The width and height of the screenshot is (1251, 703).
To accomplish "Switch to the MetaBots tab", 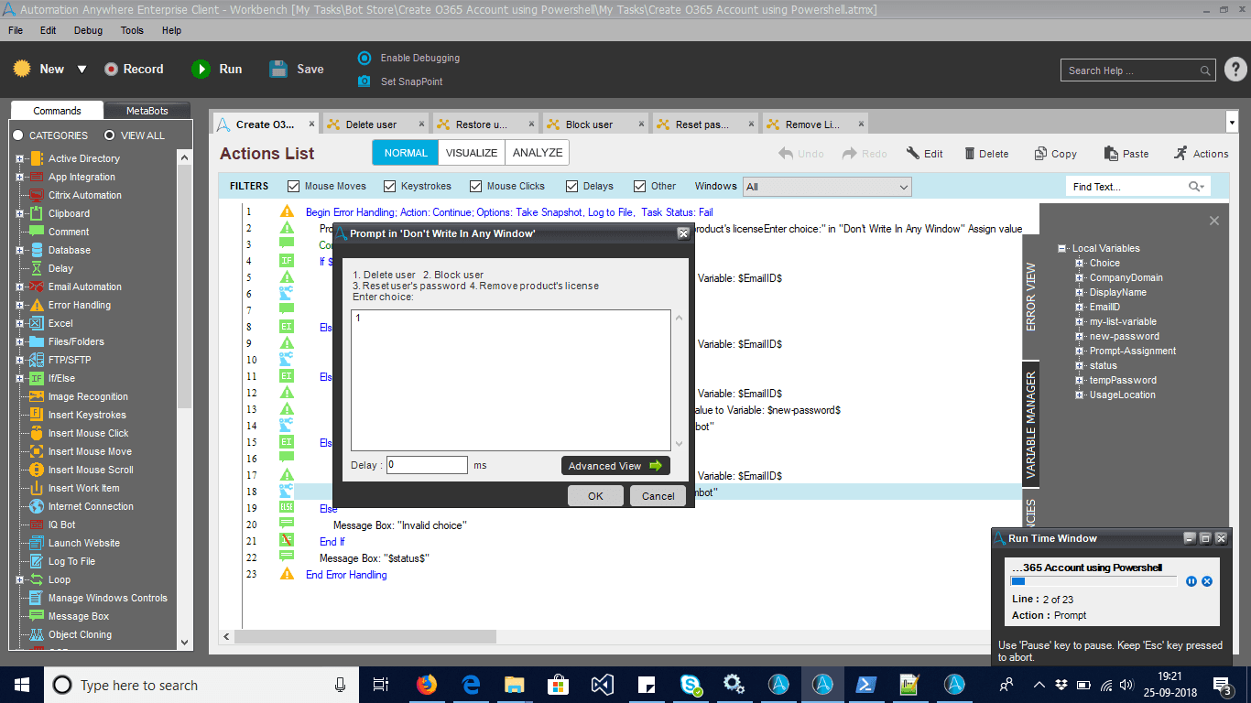I will (x=147, y=111).
